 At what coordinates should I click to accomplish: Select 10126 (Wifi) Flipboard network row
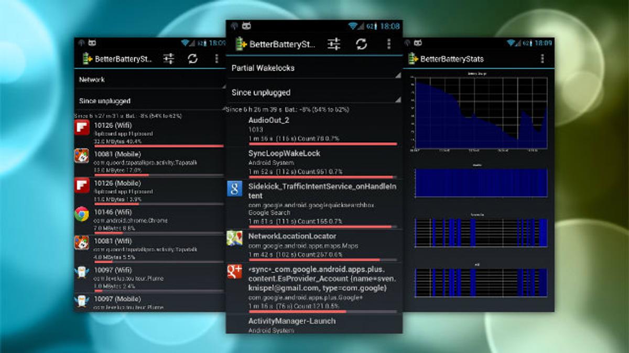click(x=150, y=134)
